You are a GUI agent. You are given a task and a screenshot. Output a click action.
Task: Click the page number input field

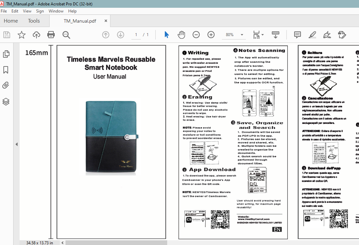136,35
